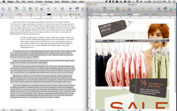Screen dimensions: 177x111
Task: Open the Insert menu
Action: point(30,1)
